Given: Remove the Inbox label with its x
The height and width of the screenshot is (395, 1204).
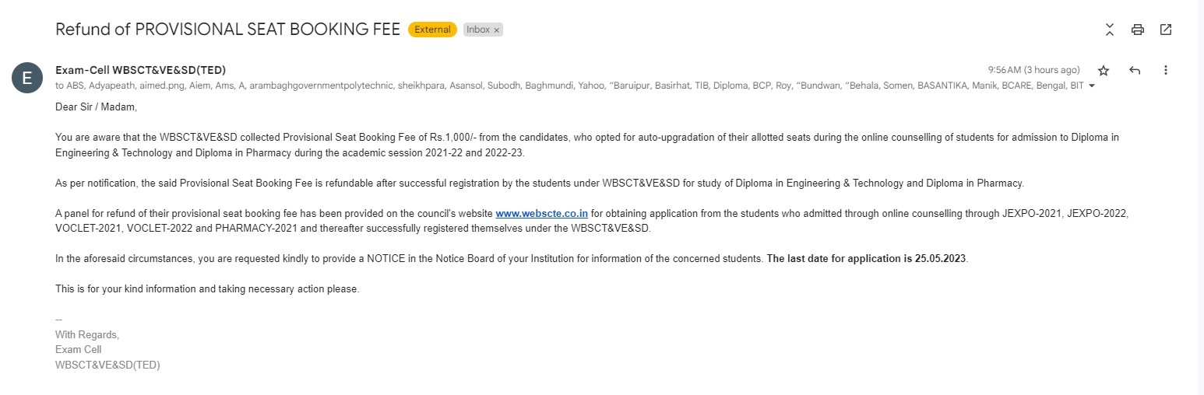Looking at the screenshot, I should click(x=497, y=30).
